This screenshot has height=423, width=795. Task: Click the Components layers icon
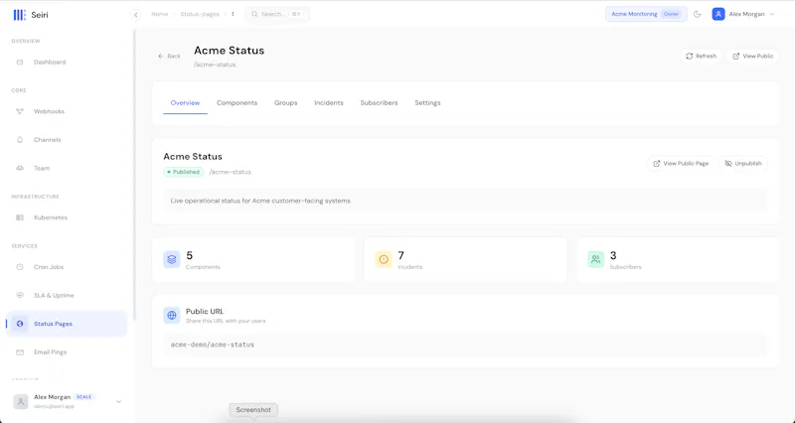pyautogui.click(x=172, y=259)
